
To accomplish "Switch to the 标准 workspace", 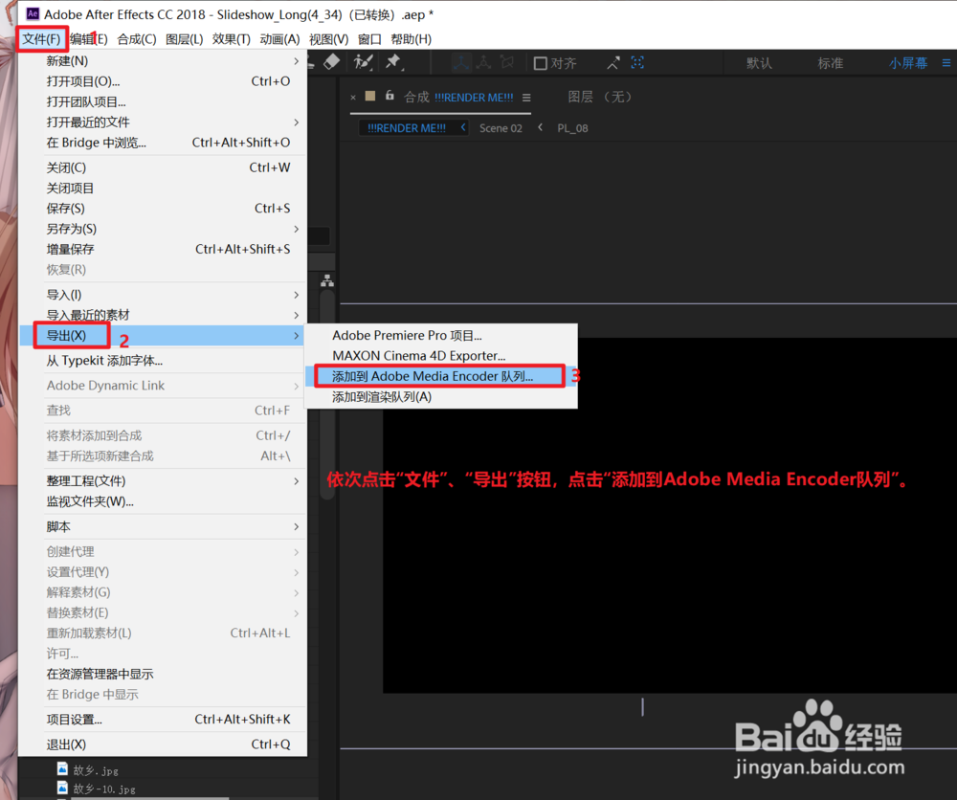I will [830, 63].
